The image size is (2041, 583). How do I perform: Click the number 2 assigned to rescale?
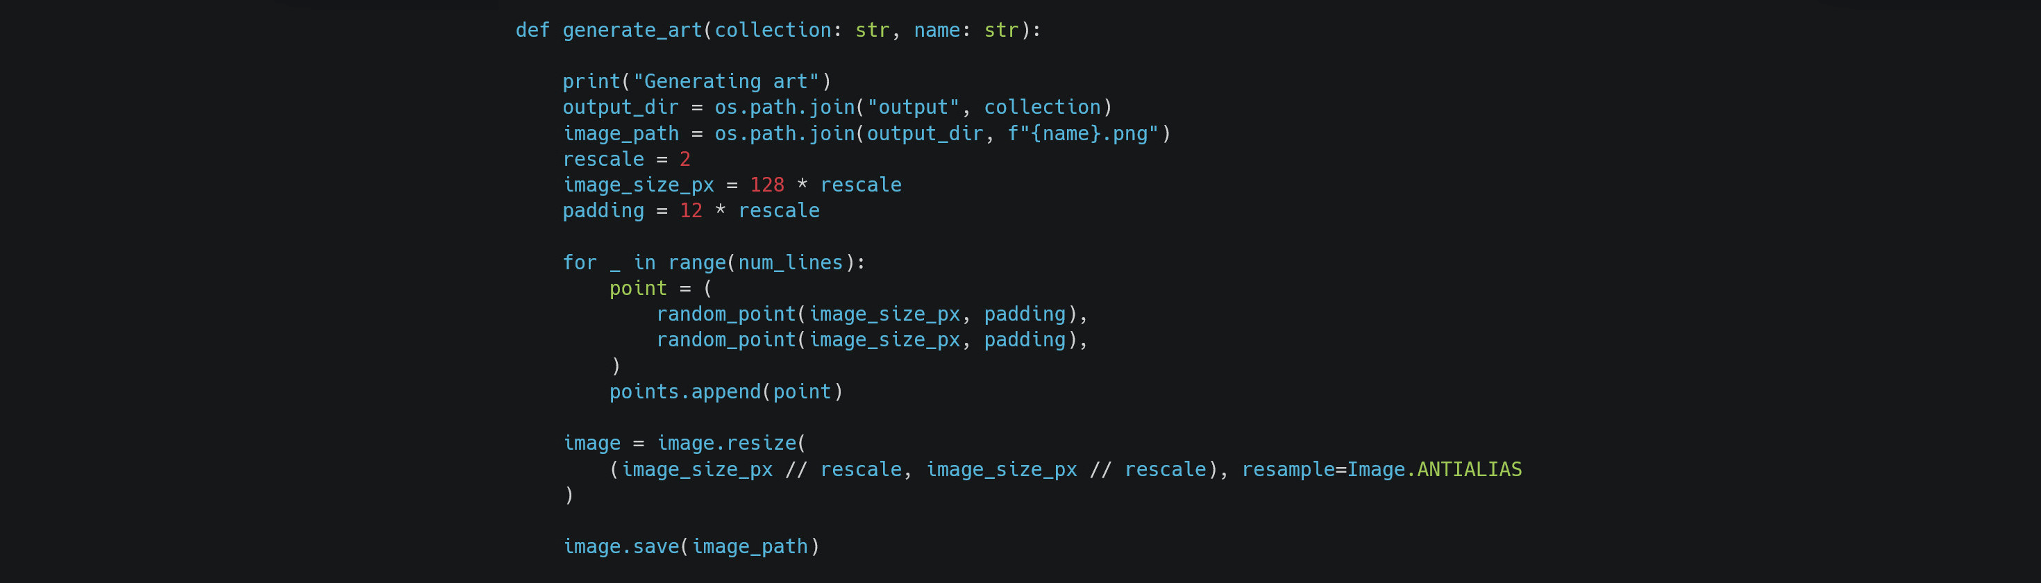[x=684, y=159]
